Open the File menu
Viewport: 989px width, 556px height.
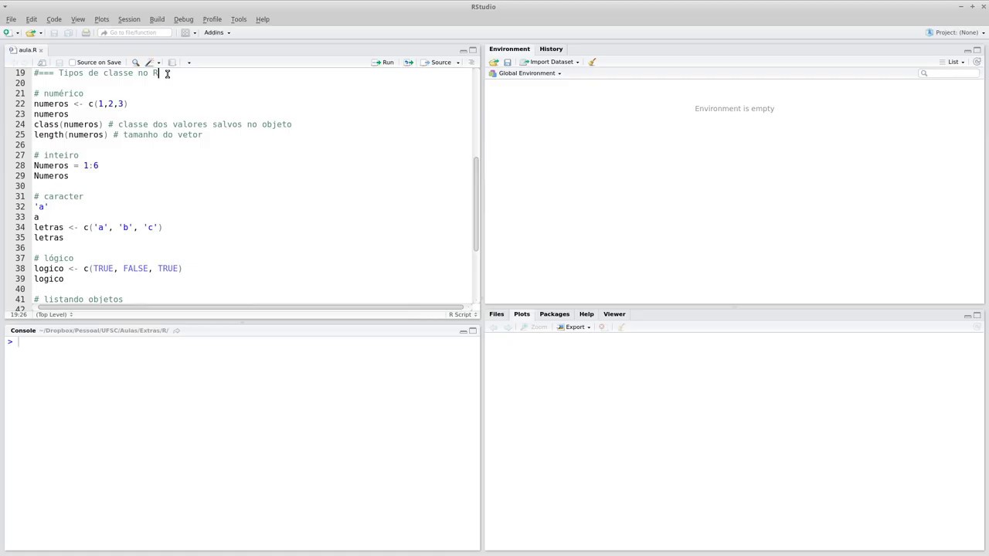point(11,19)
